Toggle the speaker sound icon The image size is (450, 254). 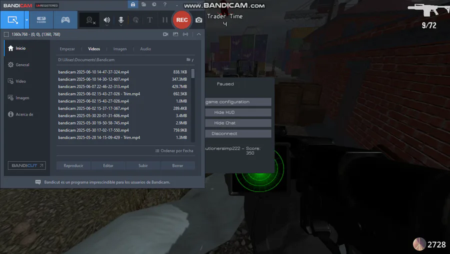tap(107, 20)
